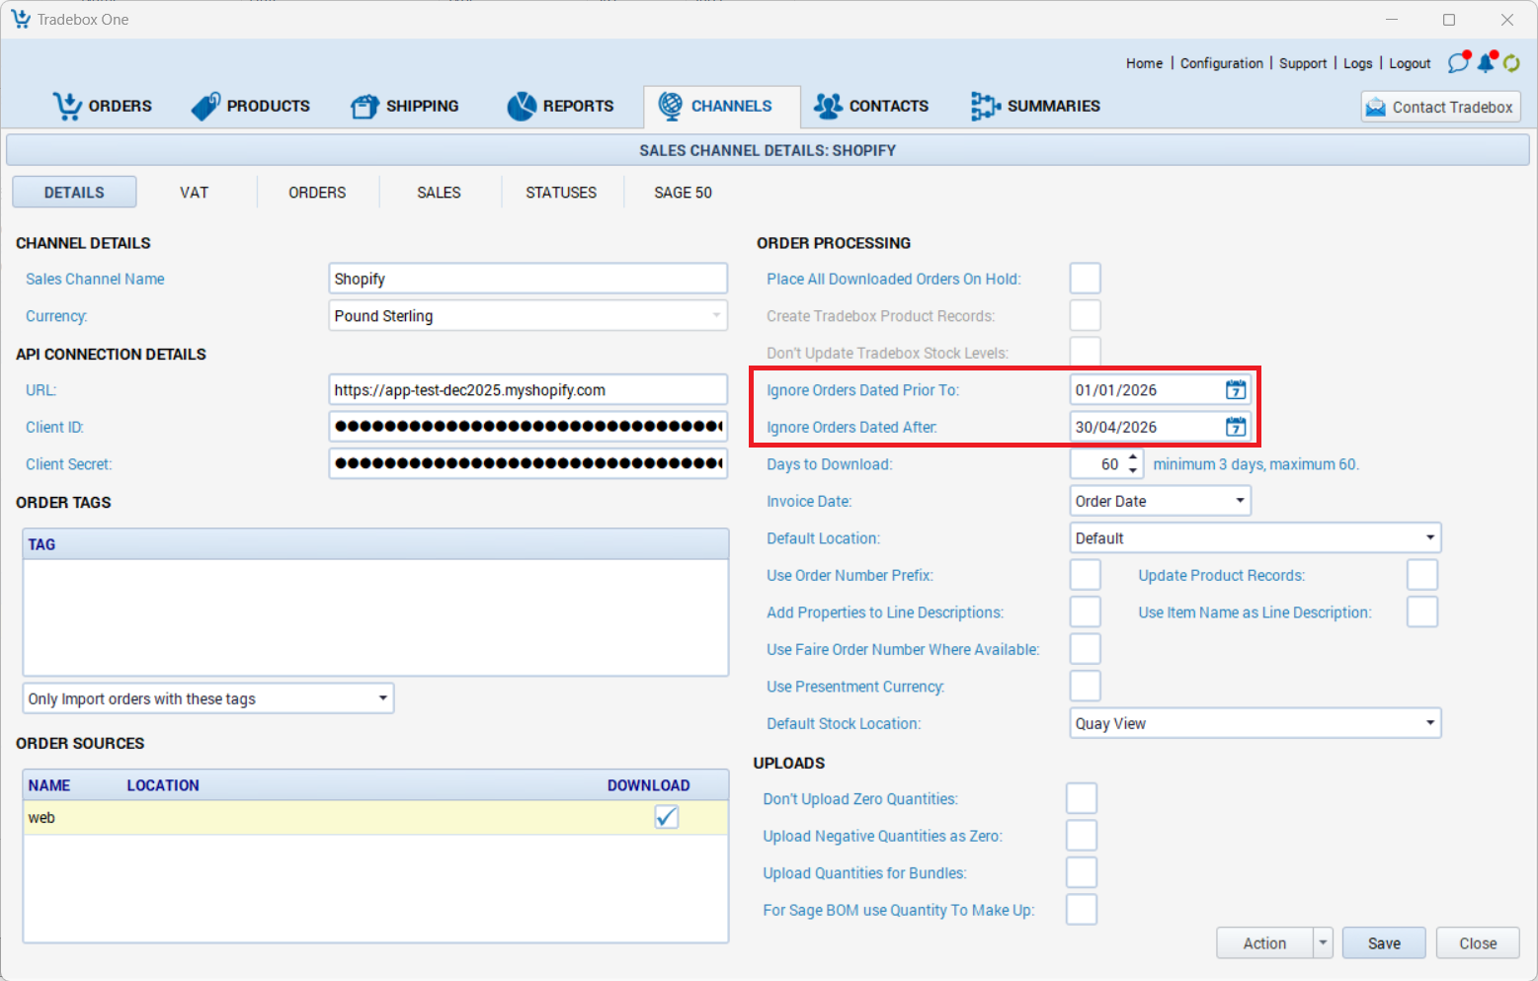Viewport: 1538px width, 981px height.
Task: Tick the Use Presentment Currency checkbox
Action: tap(1085, 686)
